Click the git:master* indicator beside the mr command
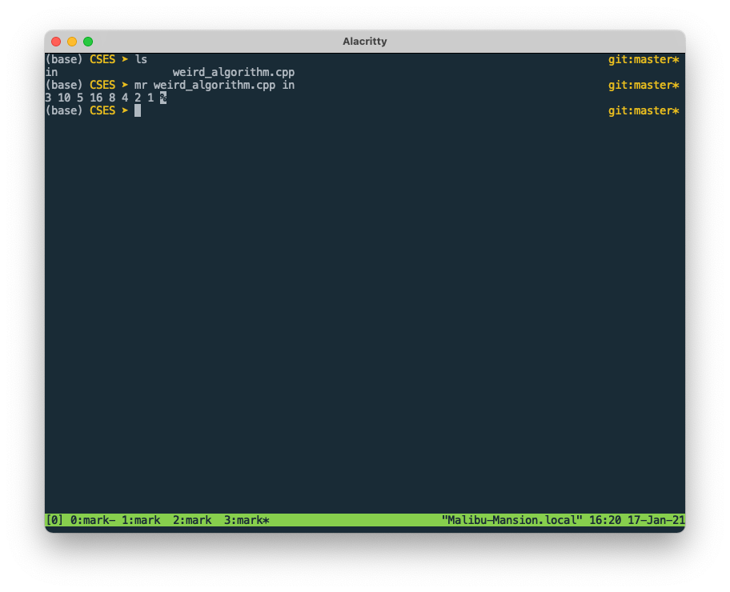The height and width of the screenshot is (592, 730). pyautogui.click(x=644, y=85)
